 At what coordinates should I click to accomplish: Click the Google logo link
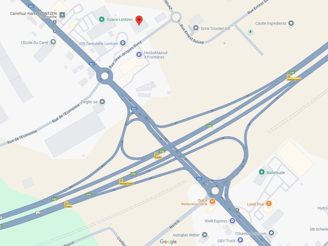(168, 242)
